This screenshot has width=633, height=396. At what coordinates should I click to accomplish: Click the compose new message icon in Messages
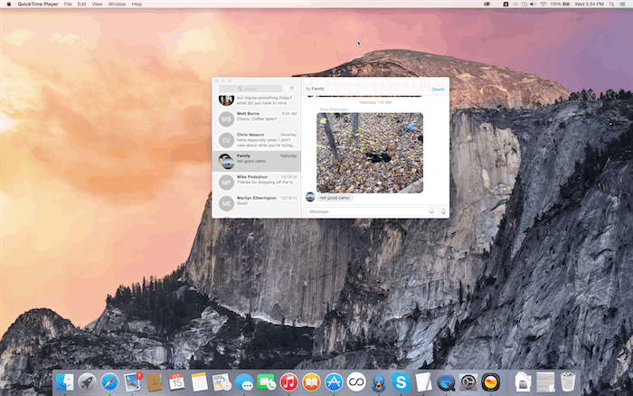tap(291, 89)
